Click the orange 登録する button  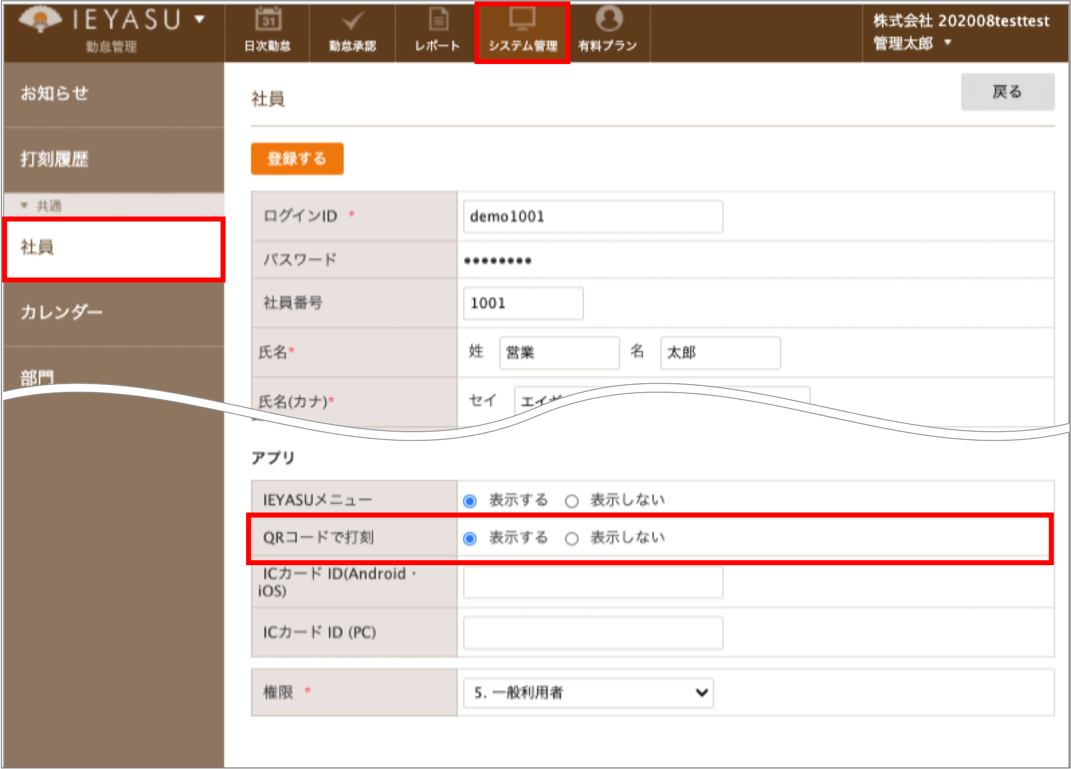(x=297, y=158)
